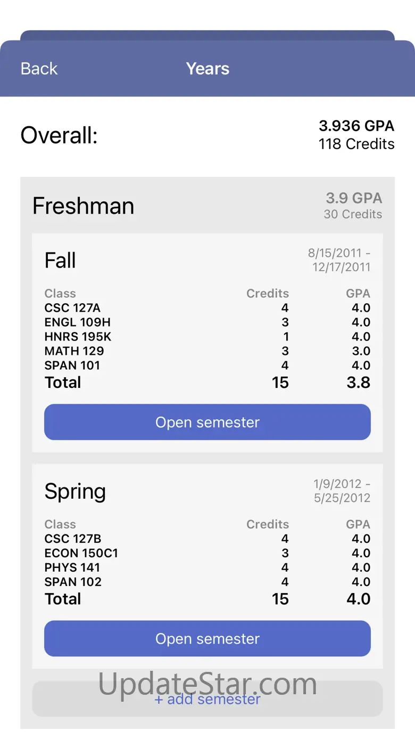Tap the Freshman year heading

click(x=83, y=206)
